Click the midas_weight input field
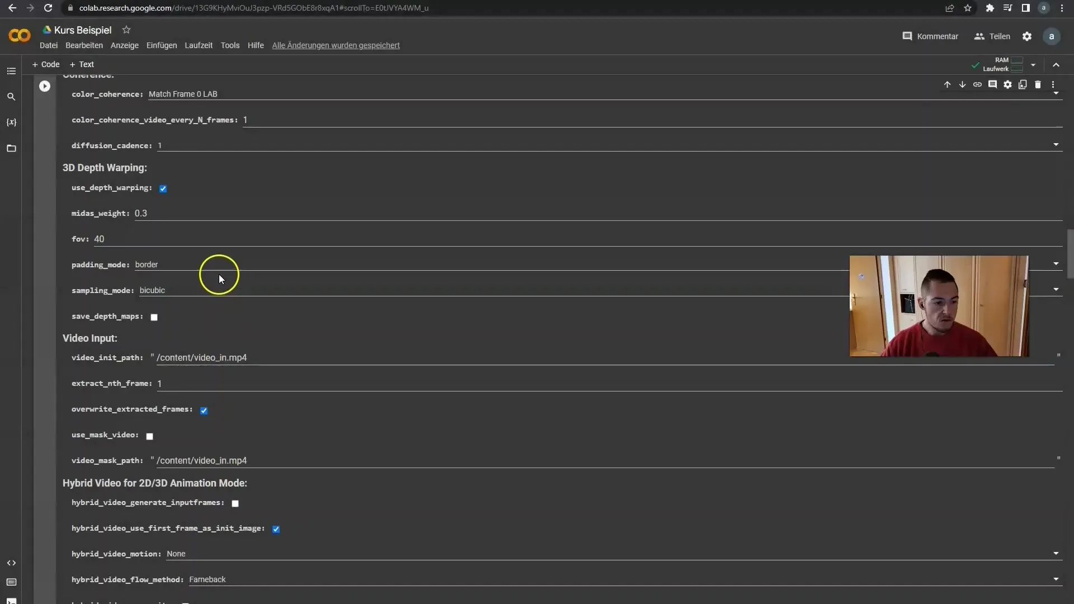Screen dimensions: 1074x604 tap(598, 213)
